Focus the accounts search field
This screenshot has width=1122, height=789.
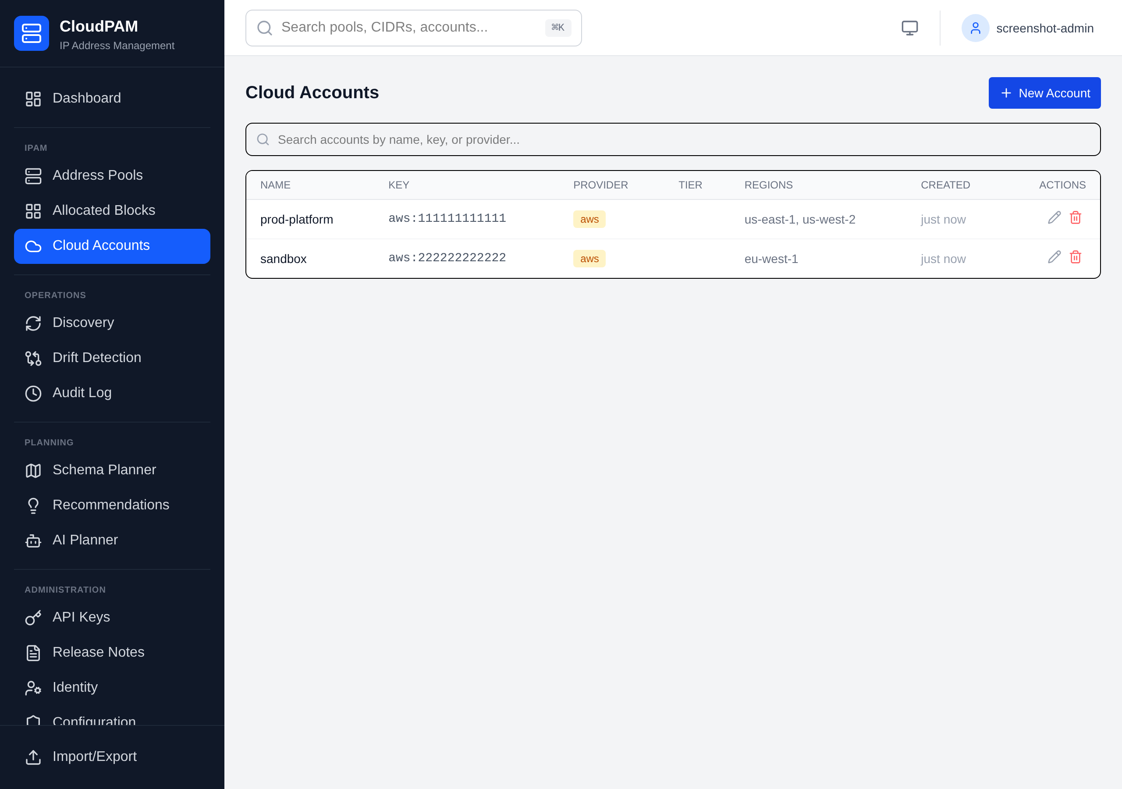pyautogui.click(x=672, y=139)
